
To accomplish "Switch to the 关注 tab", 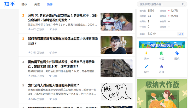I will point(37,4).
